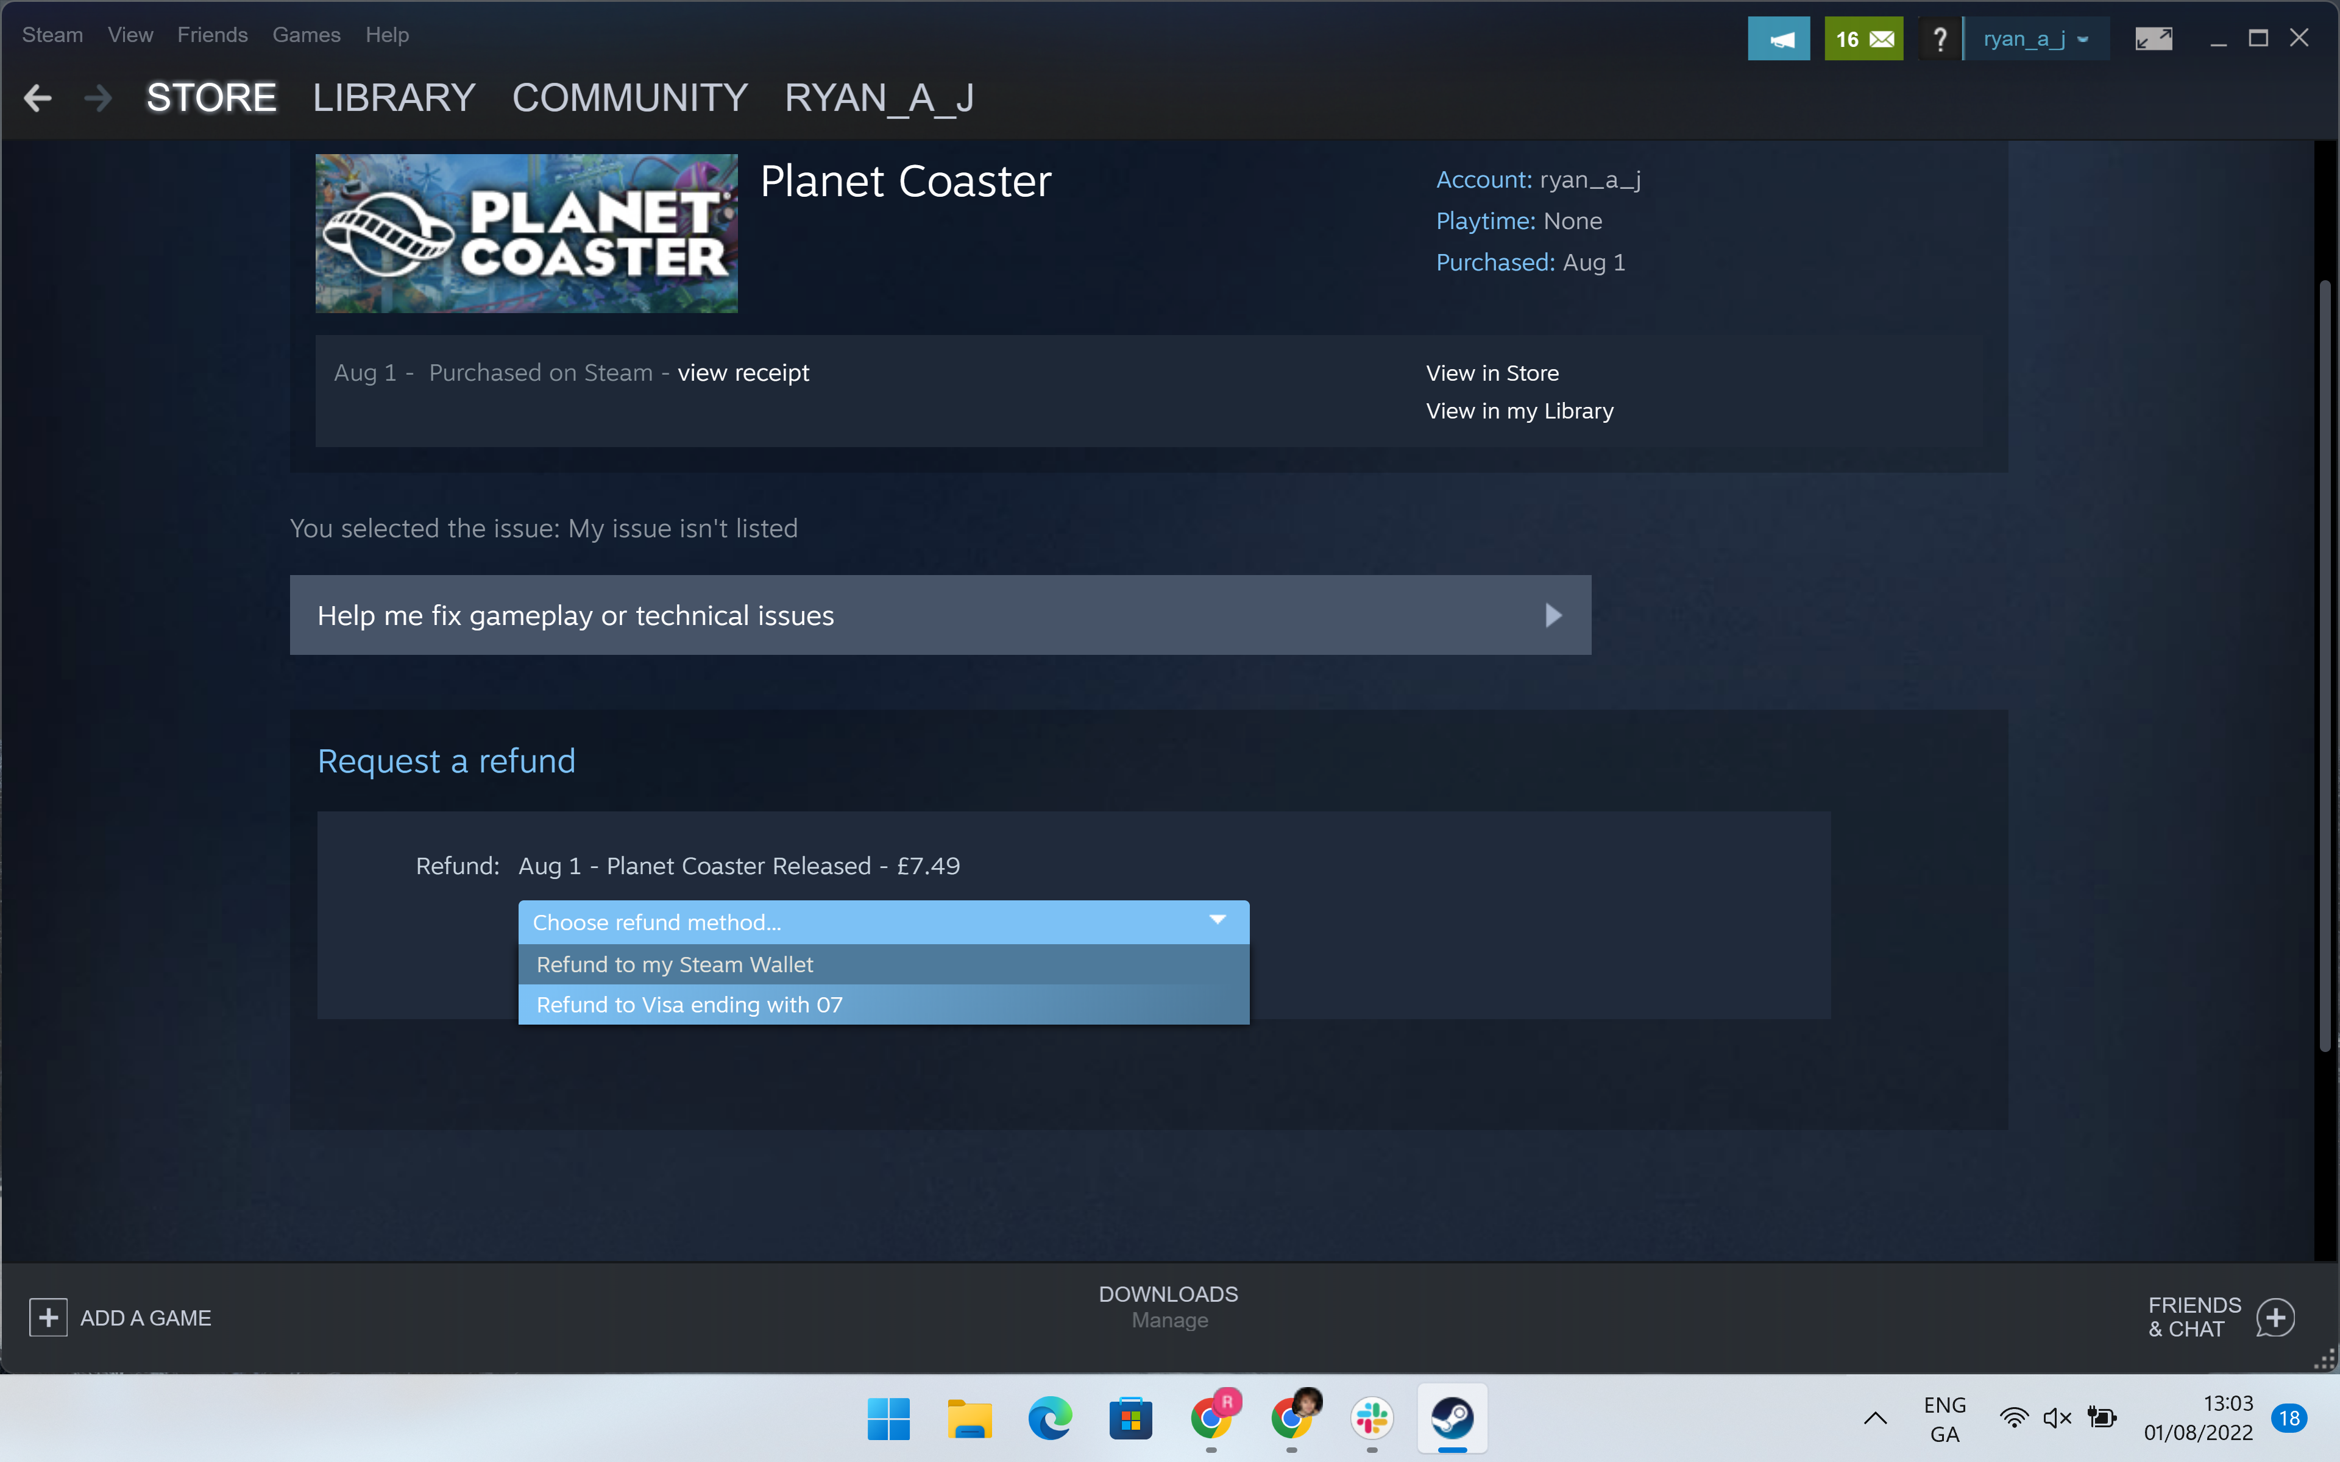2340x1462 pixels.
Task: Click the view receipt link
Action: coord(743,373)
